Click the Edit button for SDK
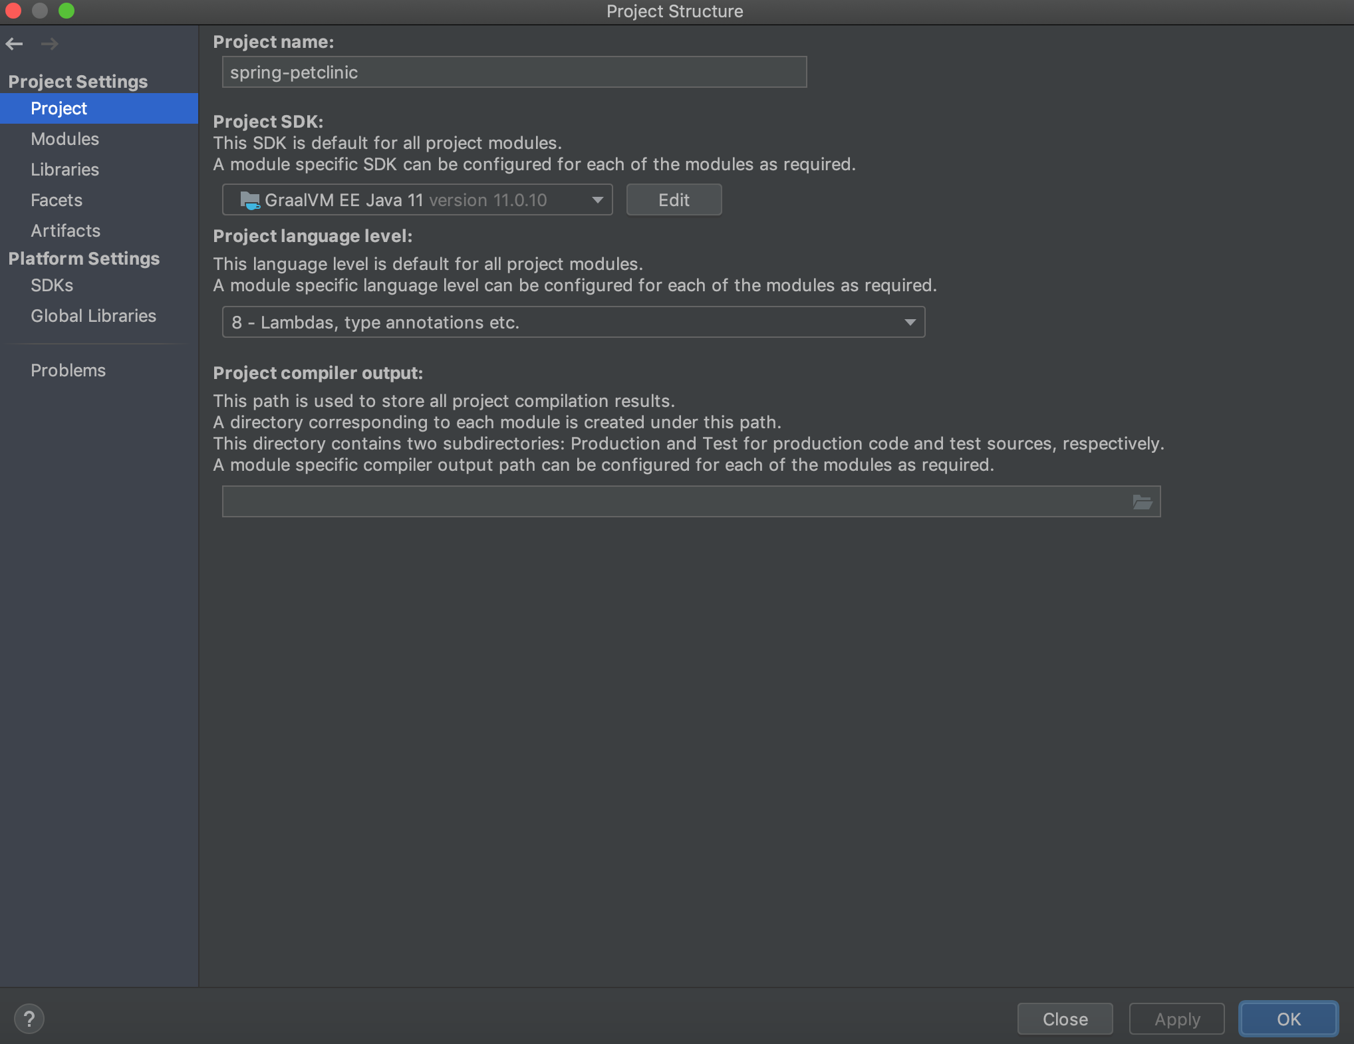The image size is (1354, 1044). (x=674, y=199)
